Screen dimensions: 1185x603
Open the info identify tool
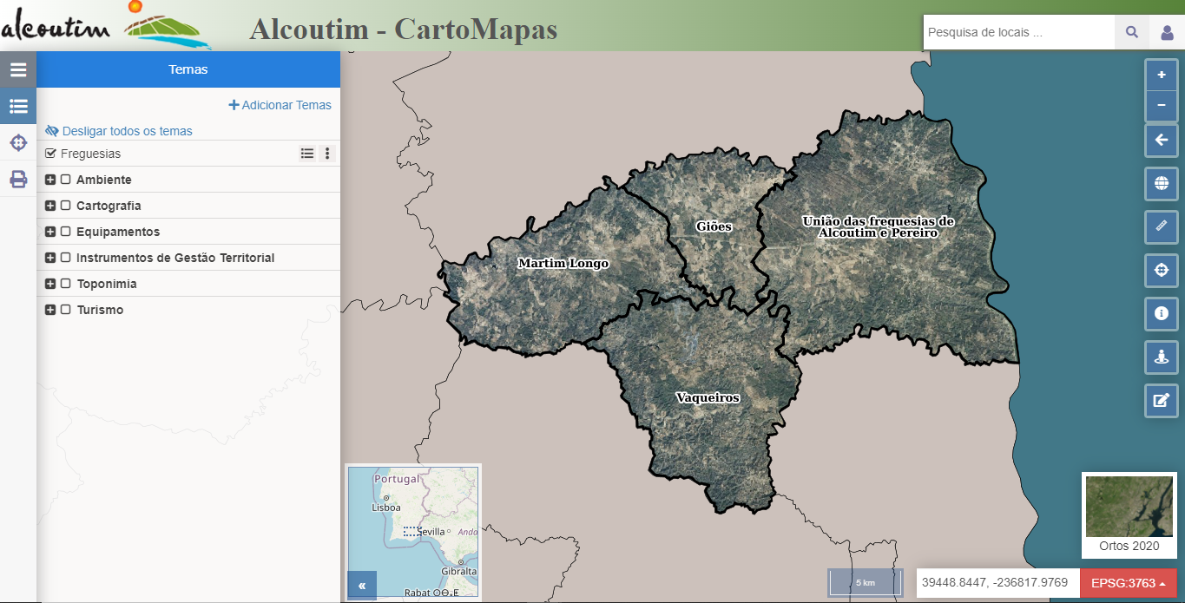[x=1162, y=313]
